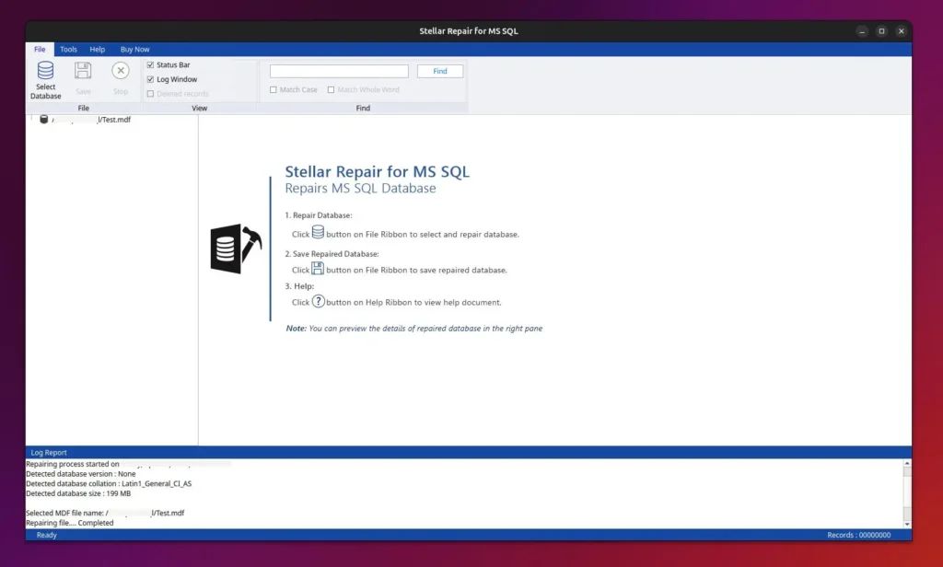Click the Select Database icon
This screenshot has width=943, height=567.
click(x=45, y=72)
